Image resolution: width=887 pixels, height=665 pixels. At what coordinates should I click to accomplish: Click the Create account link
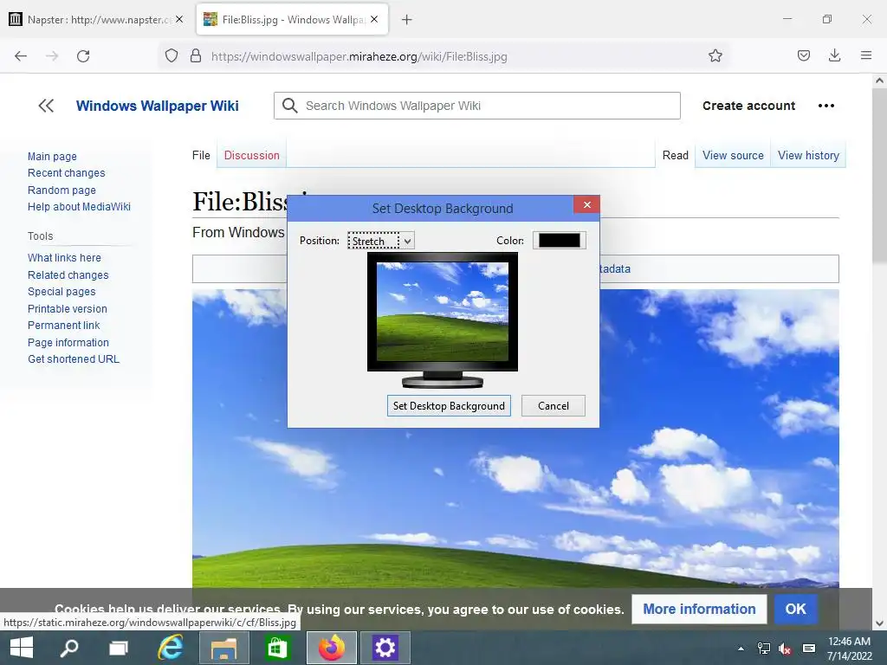pyautogui.click(x=748, y=106)
